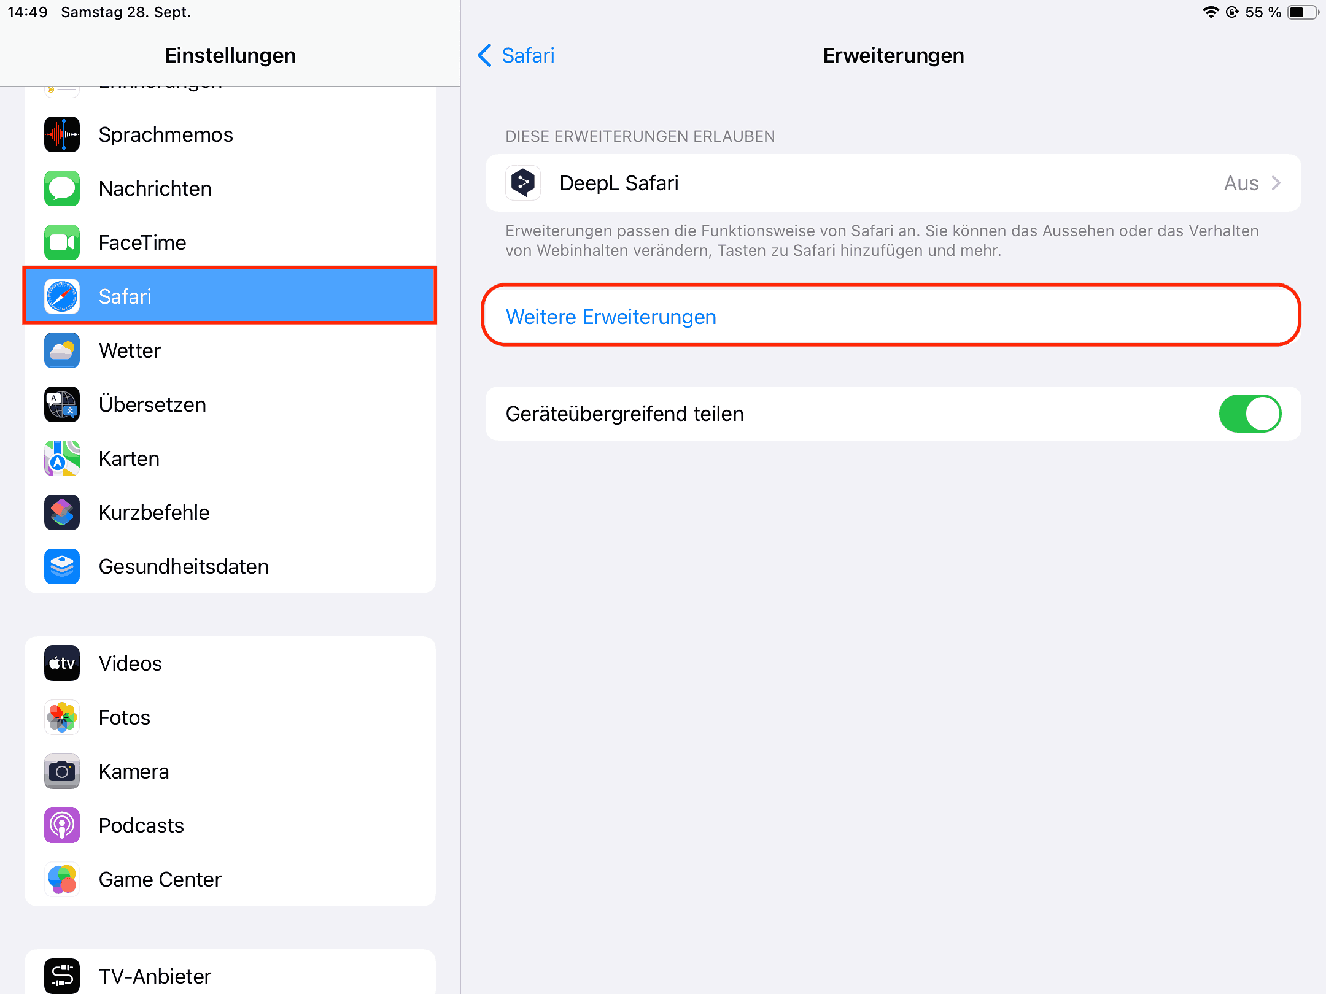
Task: Disable the Geräteübergreifend teilen switch
Action: [1249, 414]
